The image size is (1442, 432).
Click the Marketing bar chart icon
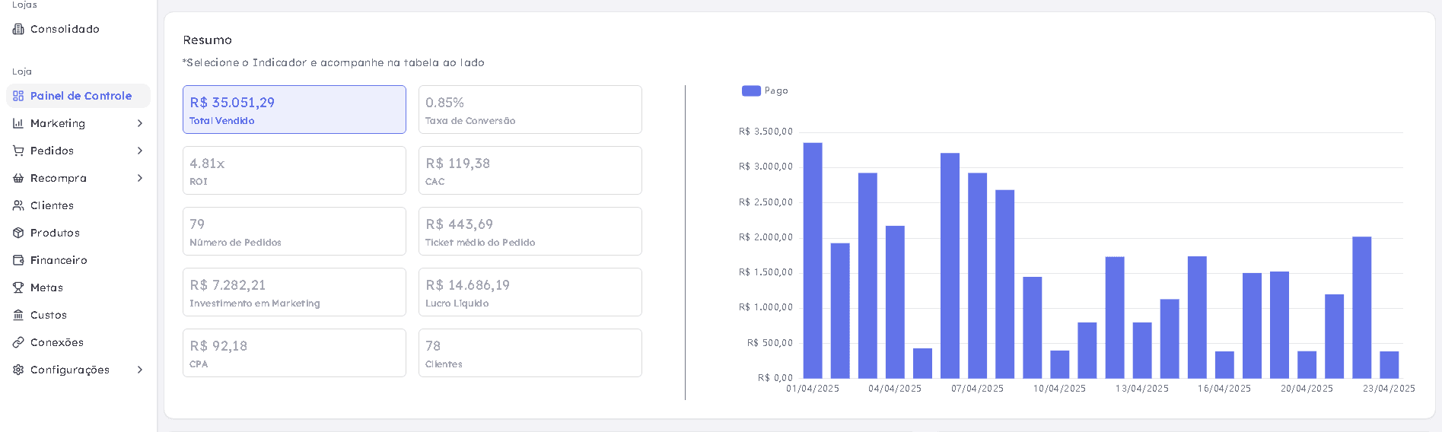click(x=18, y=123)
